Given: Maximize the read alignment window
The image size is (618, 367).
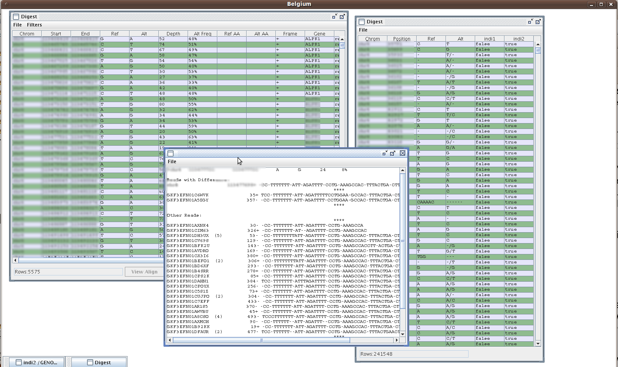Looking at the screenshot, I should click(393, 153).
